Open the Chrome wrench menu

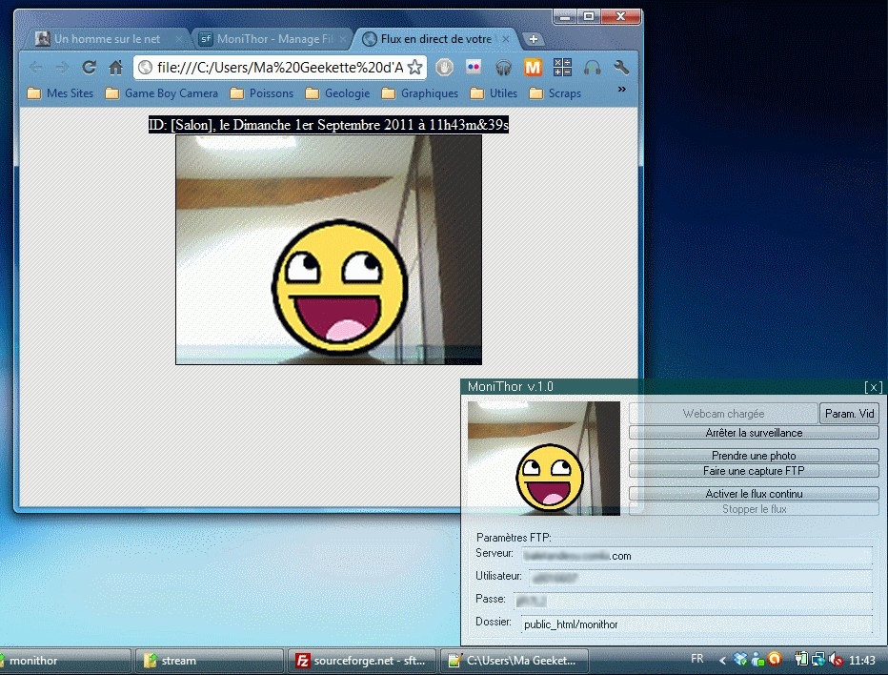point(621,68)
